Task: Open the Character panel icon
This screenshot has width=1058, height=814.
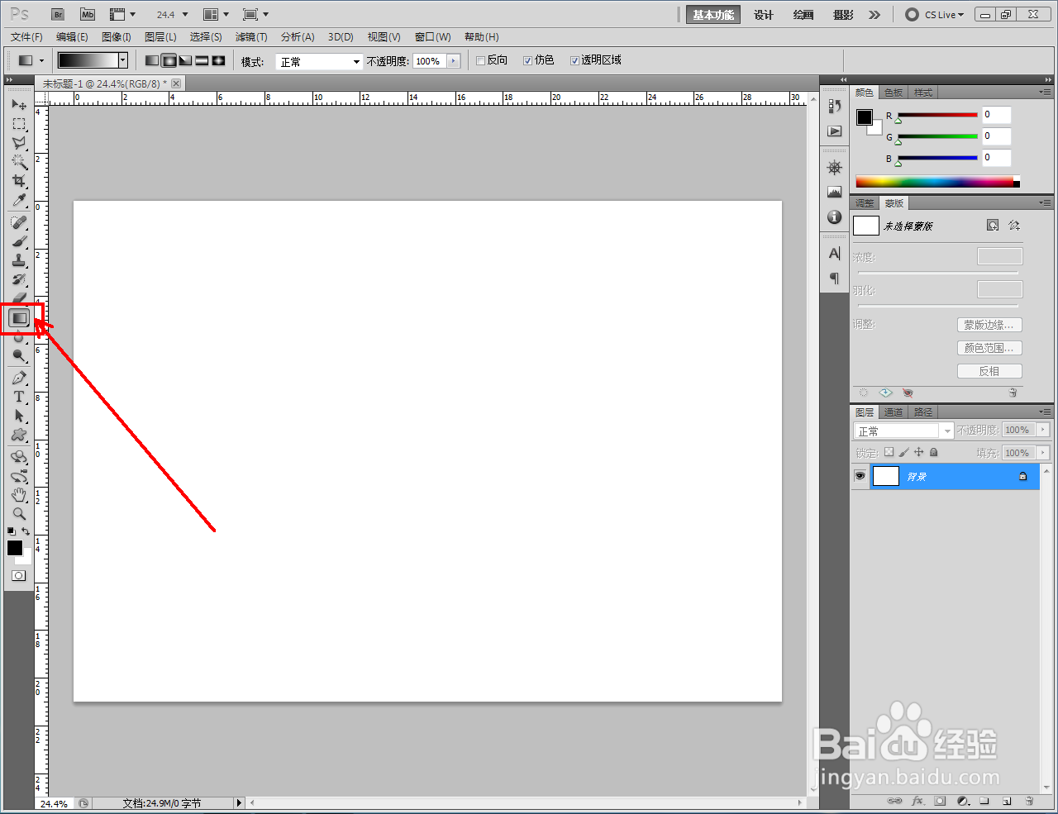Action: click(835, 253)
